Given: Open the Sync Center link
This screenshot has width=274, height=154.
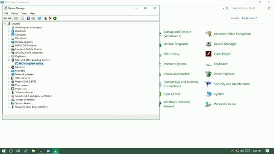Looking at the screenshot, I should click(x=172, y=94).
